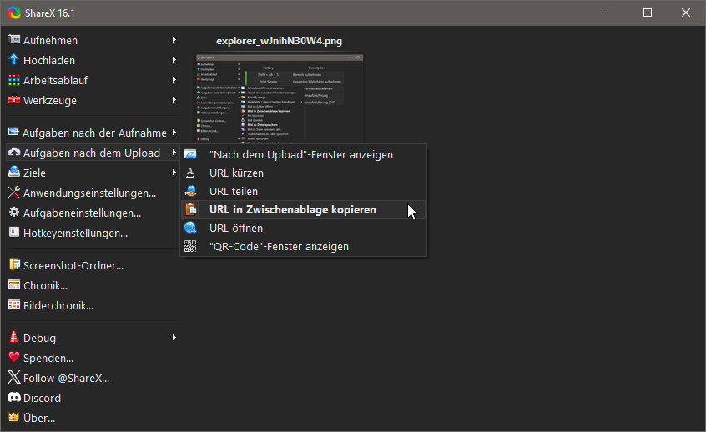Image resolution: width=706 pixels, height=432 pixels.
Task: Expand Aufgaben nach der Aufnahme arrow
Action: click(174, 133)
